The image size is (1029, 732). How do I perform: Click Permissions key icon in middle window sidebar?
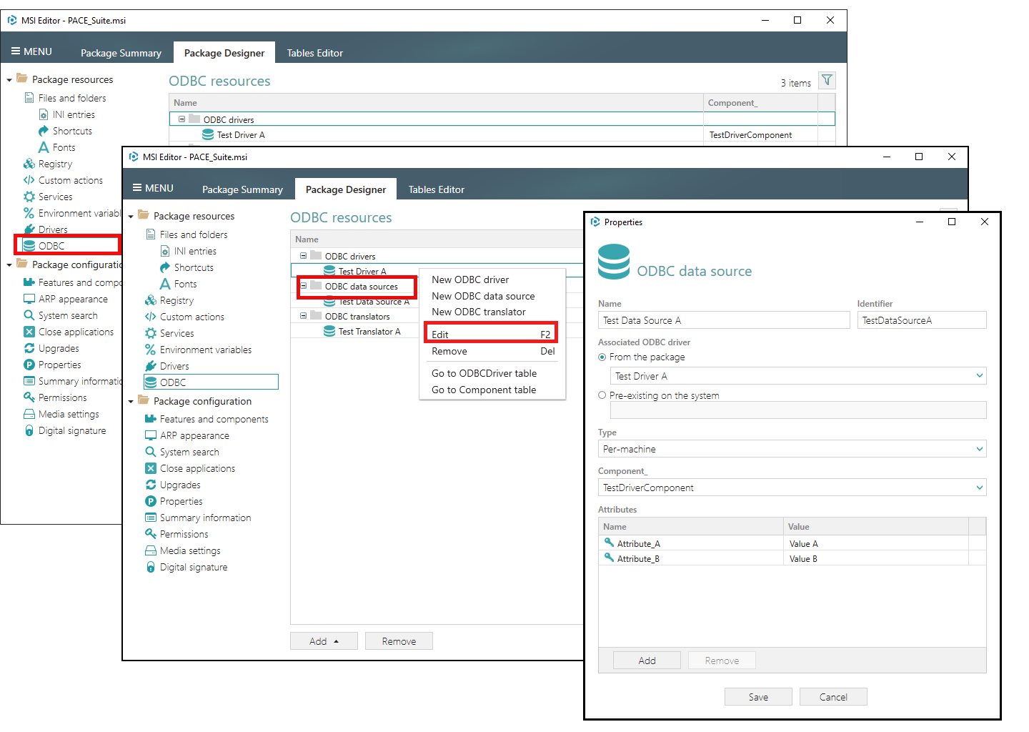pyautogui.click(x=151, y=534)
